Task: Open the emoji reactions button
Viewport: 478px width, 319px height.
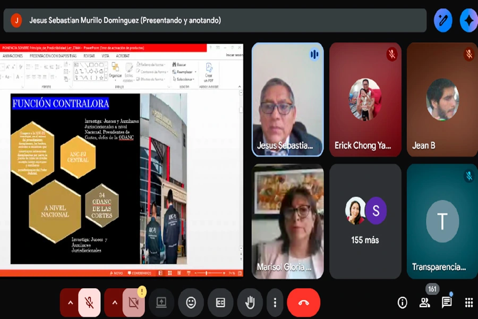Action: tap(191, 303)
